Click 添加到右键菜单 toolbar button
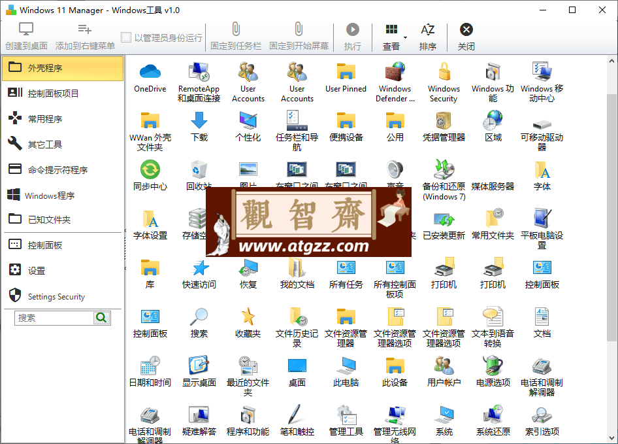The width and height of the screenshot is (618, 444). (x=85, y=37)
